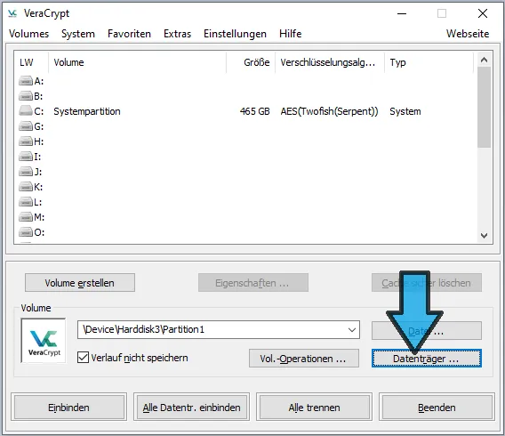Select the O: drive slot icon

tap(26, 232)
